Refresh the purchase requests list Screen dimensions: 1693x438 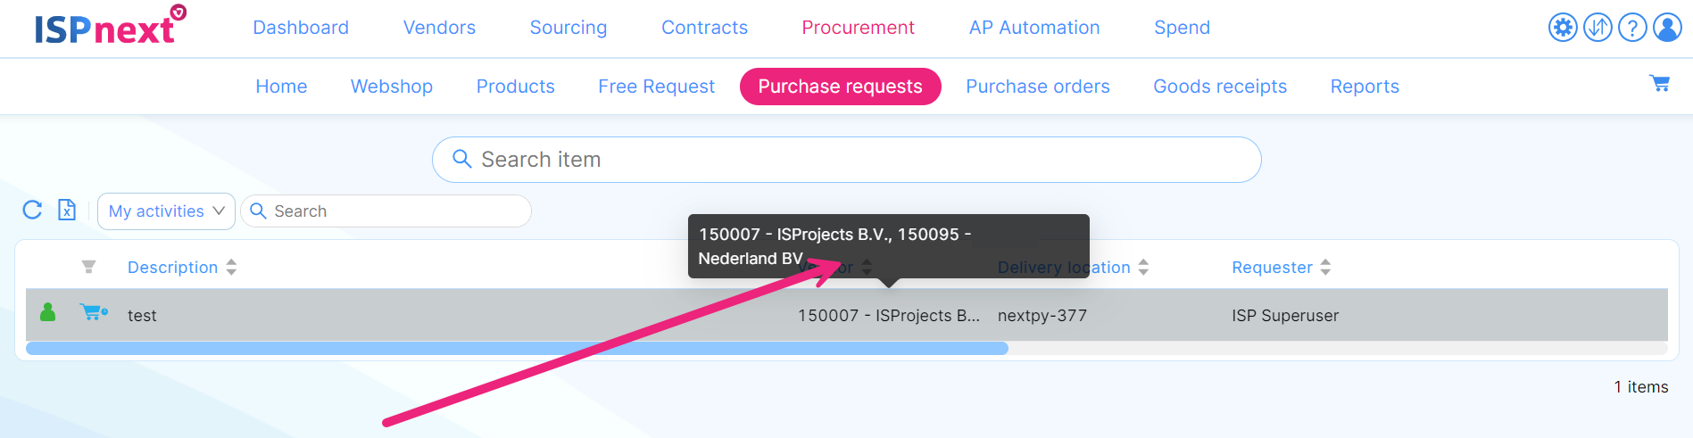pyautogui.click(x=32, y=210)
